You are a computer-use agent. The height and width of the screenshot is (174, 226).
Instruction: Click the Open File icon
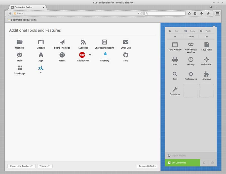[x=20, y=42]
